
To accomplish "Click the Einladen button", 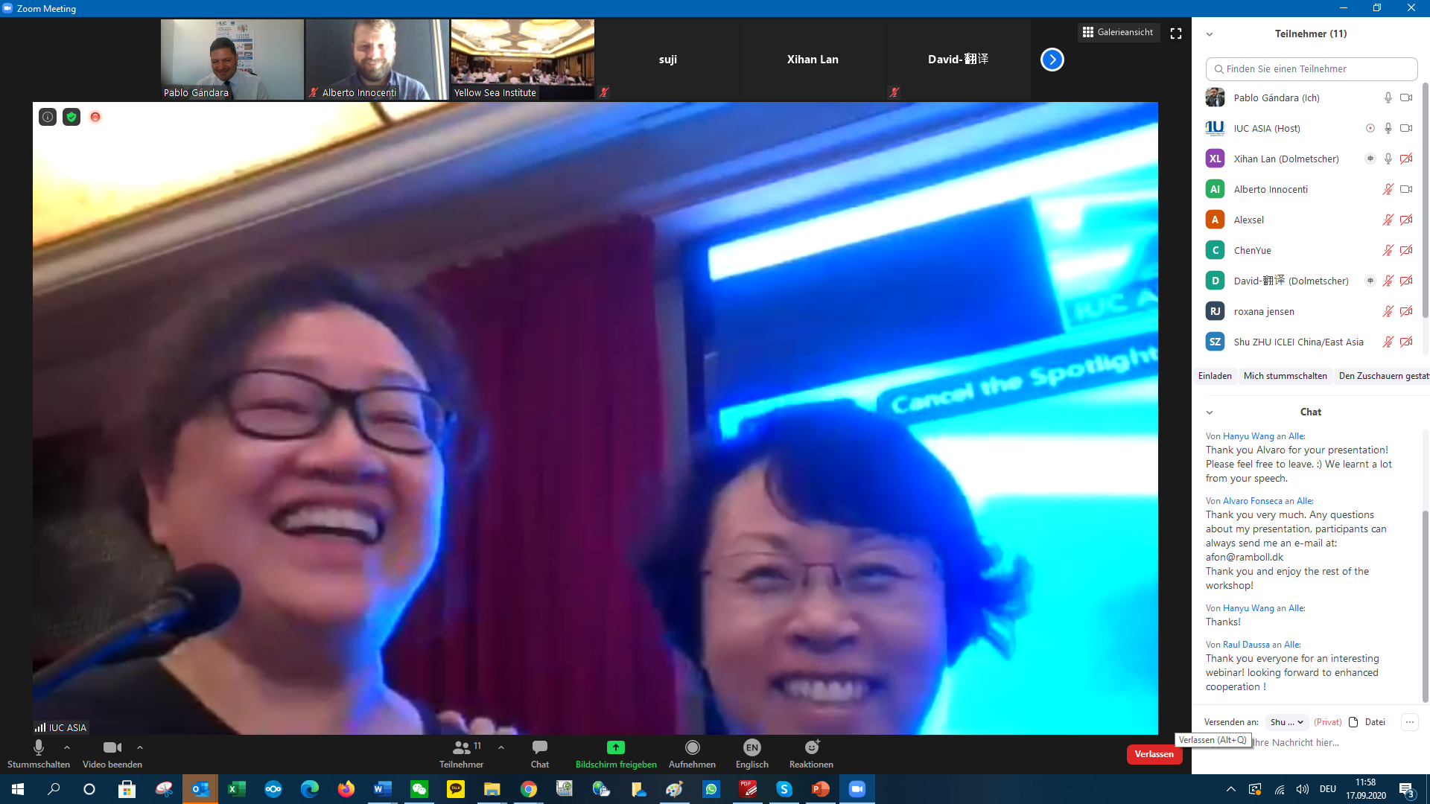I will point(1215,376).
